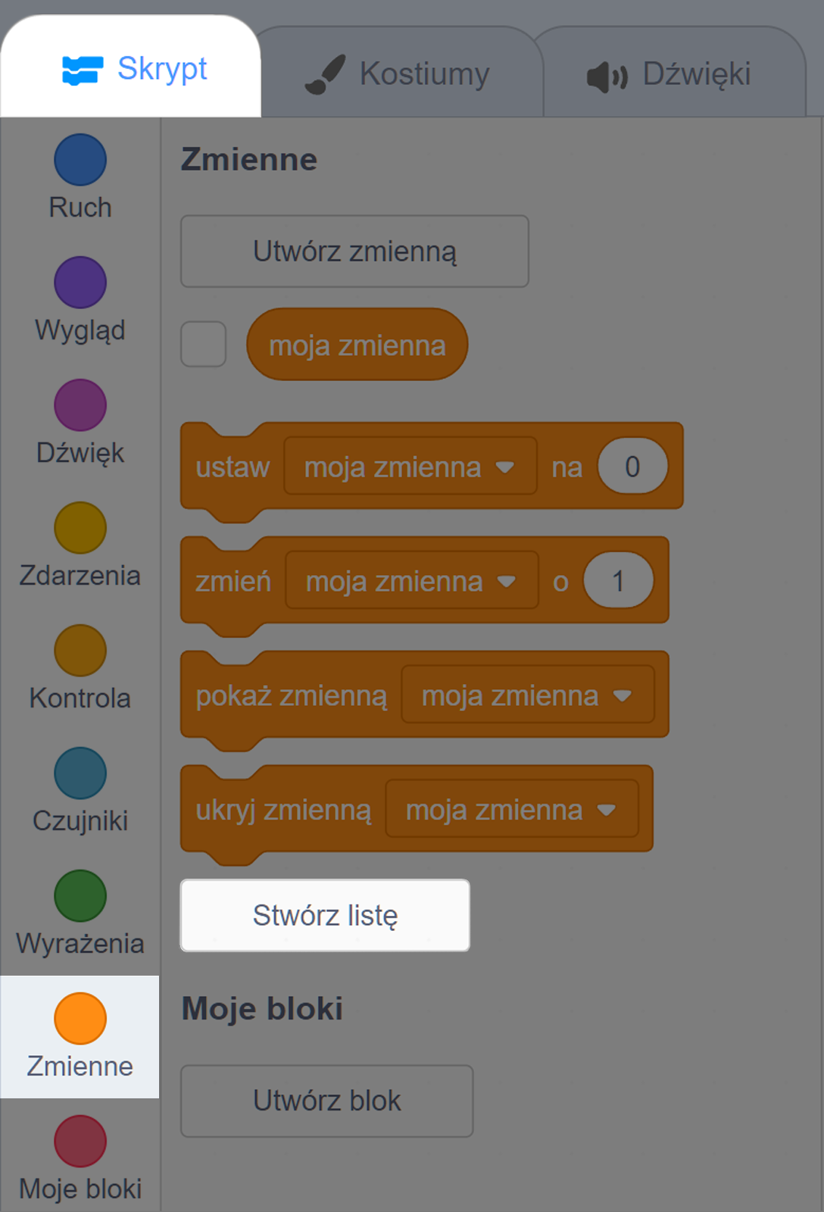Select the moja zmienna reporter block

[x=357, y=344]
